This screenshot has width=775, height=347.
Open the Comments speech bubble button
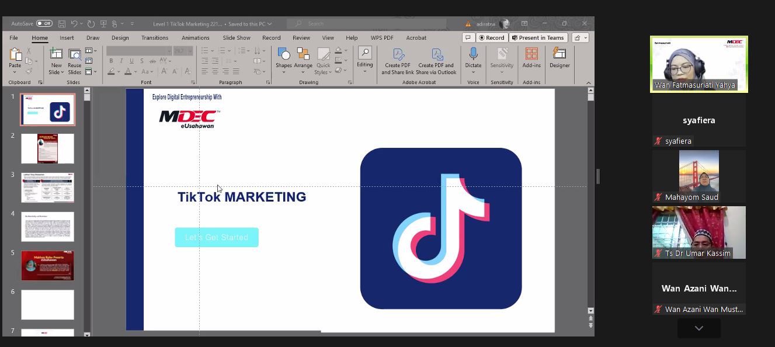click(468, 37)
